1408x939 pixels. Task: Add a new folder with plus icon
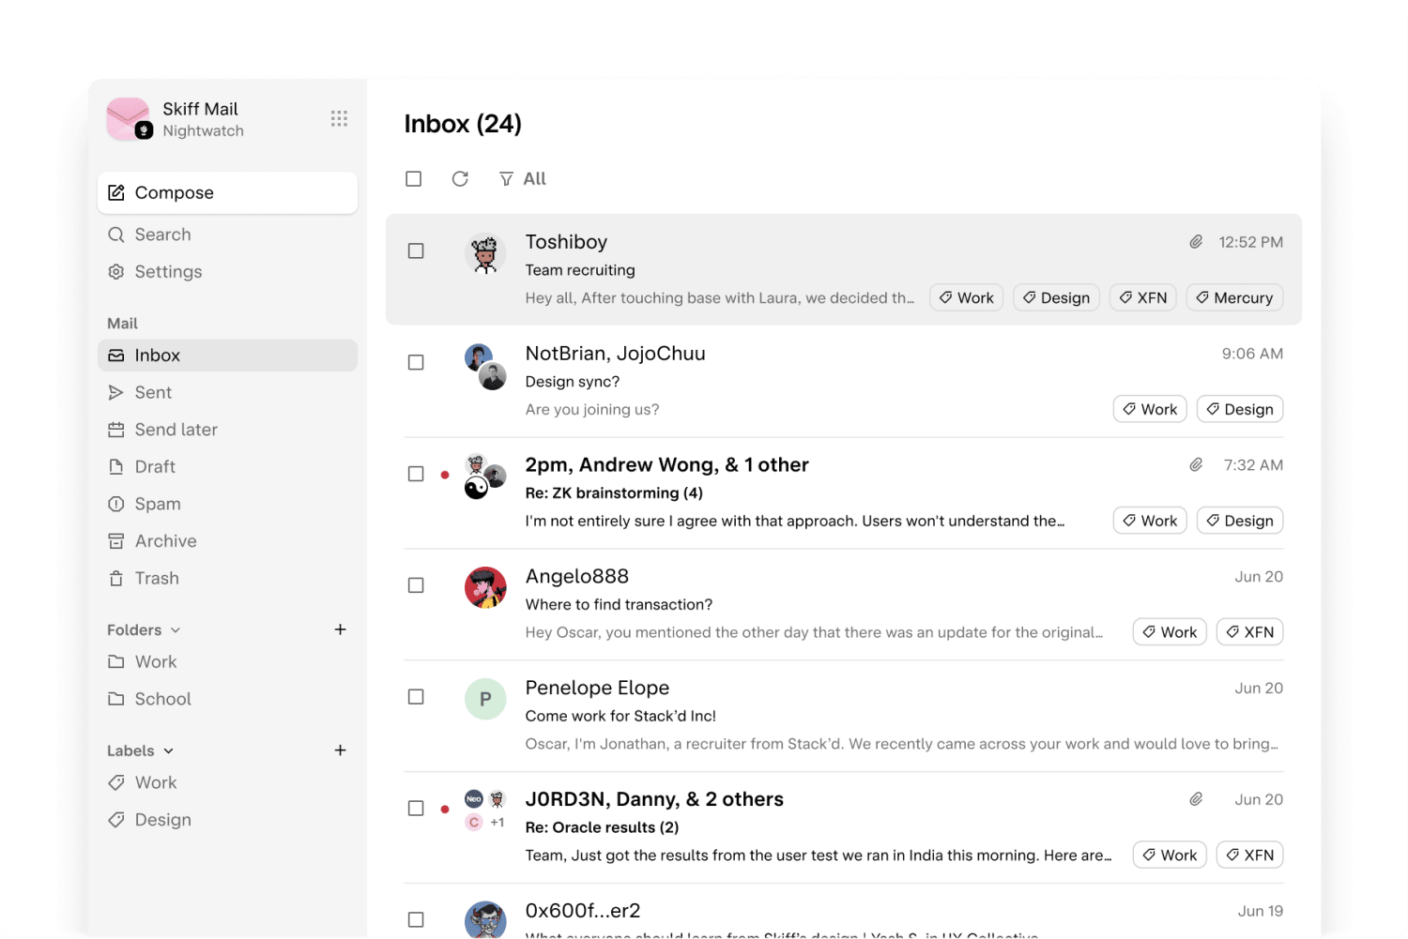pos(340,629)
